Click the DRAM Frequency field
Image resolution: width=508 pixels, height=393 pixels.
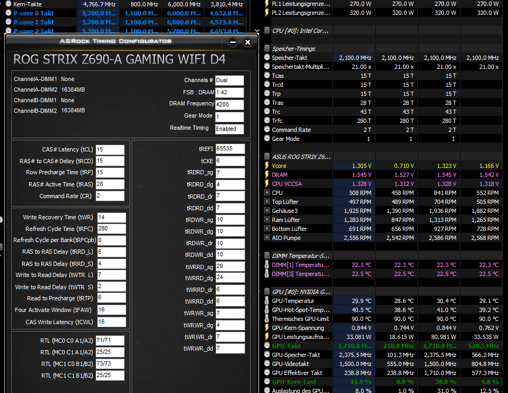coord(229,105)
